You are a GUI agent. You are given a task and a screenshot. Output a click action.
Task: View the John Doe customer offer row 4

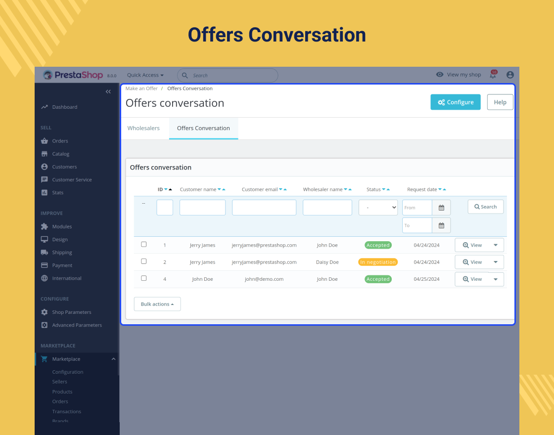tap(472, 279)
